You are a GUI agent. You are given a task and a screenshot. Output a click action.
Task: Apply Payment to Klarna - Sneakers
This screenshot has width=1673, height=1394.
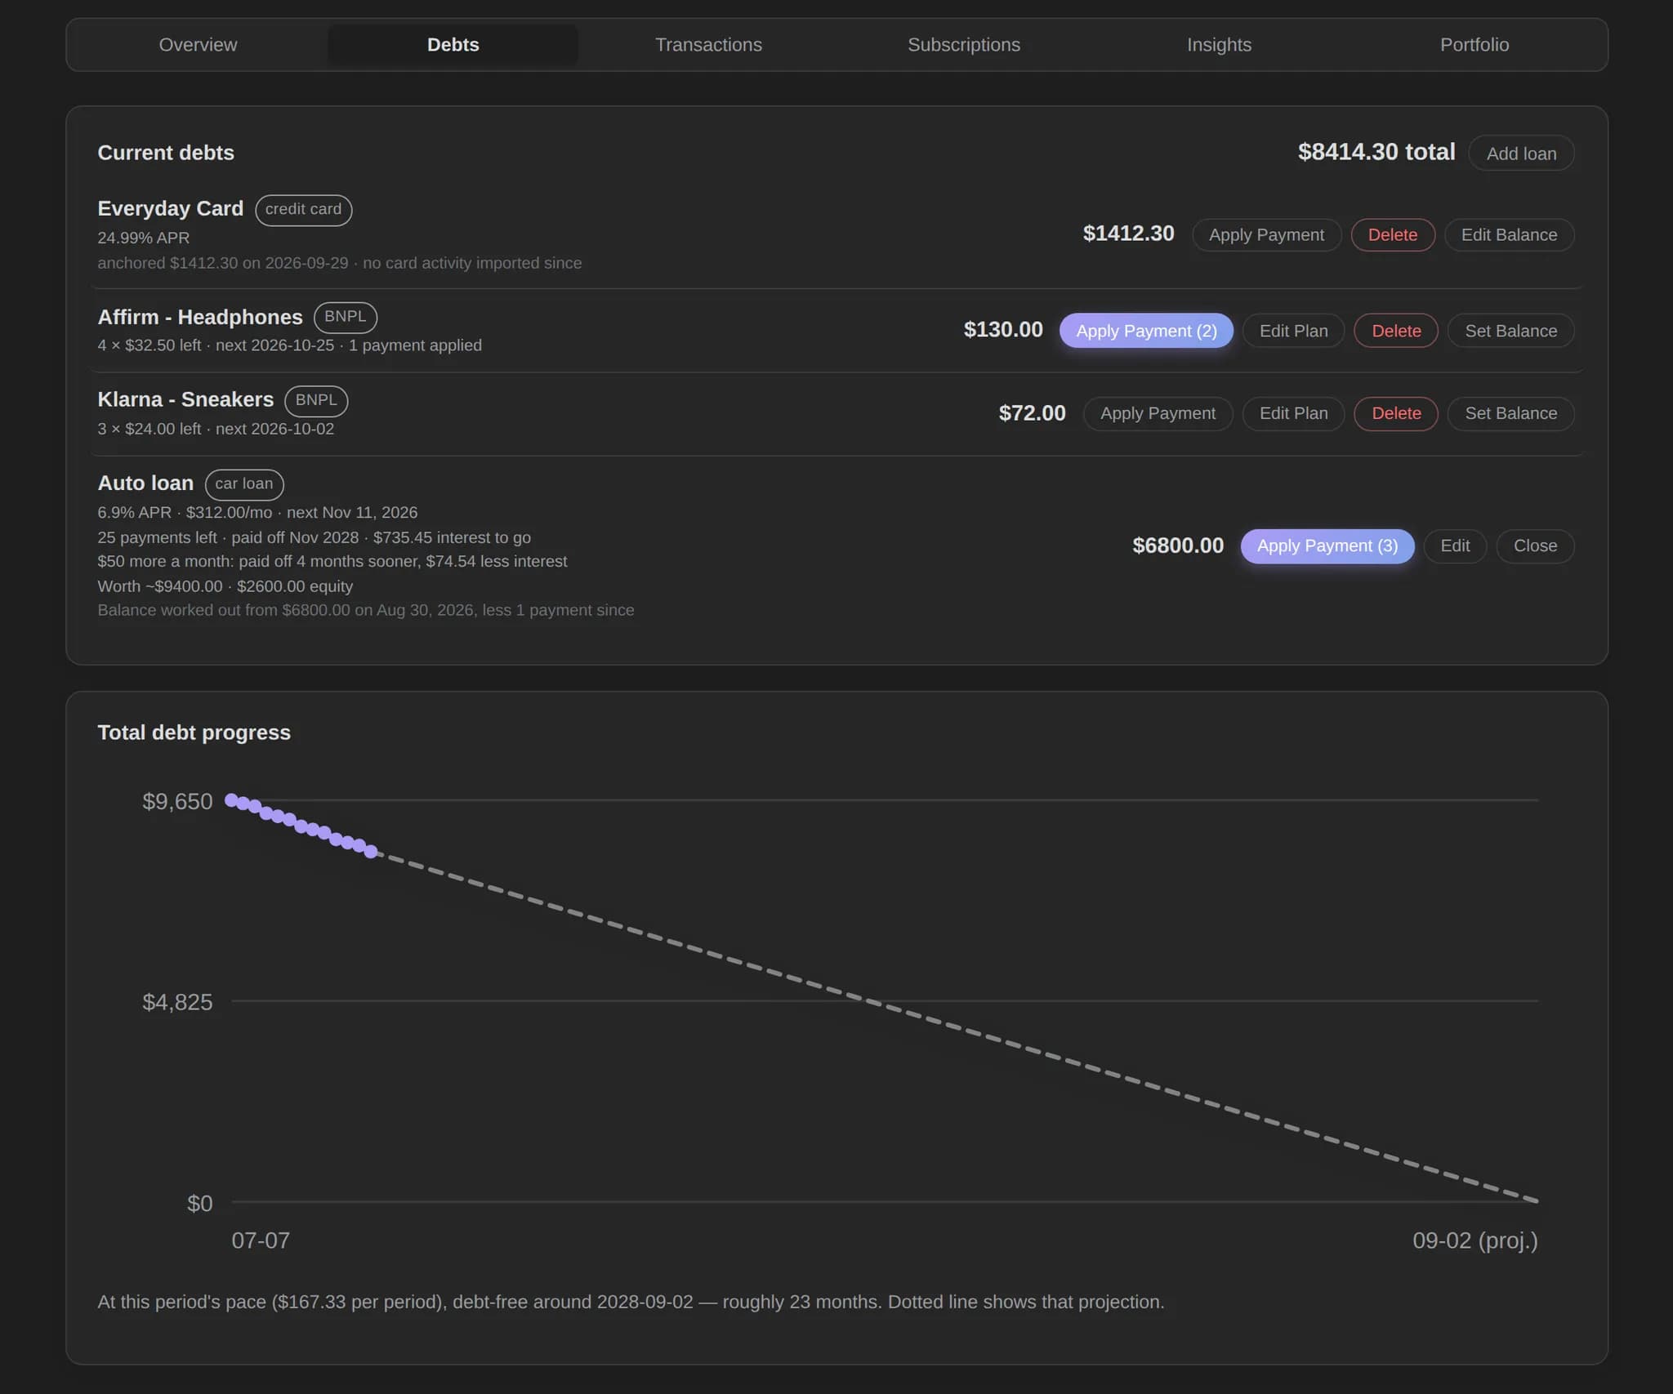pos(1158,413)
